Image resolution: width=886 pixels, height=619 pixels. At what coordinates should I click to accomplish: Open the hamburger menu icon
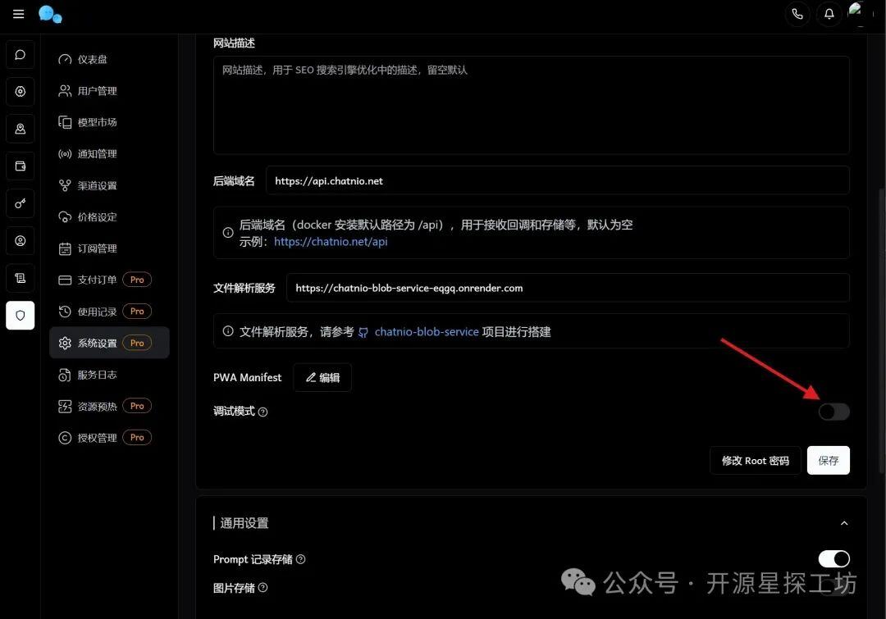(x=19, y=14)
